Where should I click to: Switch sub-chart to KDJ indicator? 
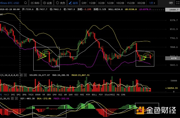(76, 95)
